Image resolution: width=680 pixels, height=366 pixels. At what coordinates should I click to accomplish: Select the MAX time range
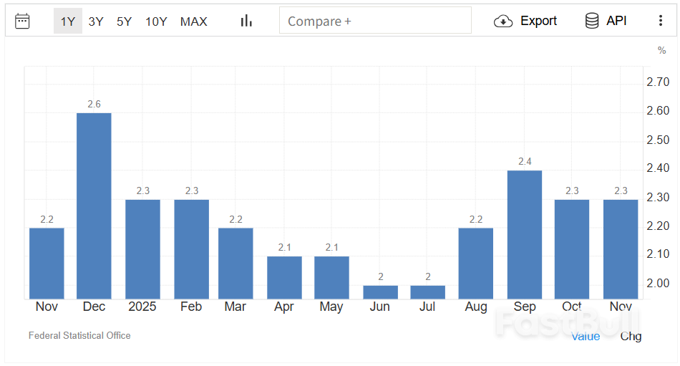(193, 21)
